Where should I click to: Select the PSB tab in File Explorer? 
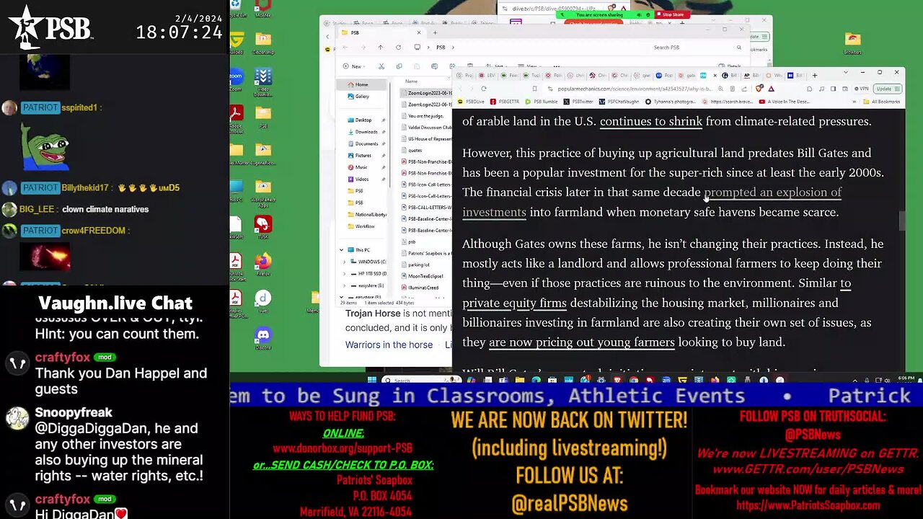pos(381,32)
